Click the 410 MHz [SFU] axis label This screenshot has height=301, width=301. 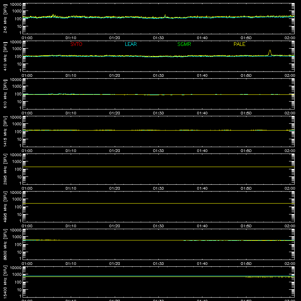(x=5, y=56)
